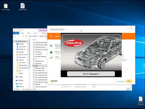Click the navigation pane scroll-down arrow
Screen dimensions: 145x109
click(29, 87)
